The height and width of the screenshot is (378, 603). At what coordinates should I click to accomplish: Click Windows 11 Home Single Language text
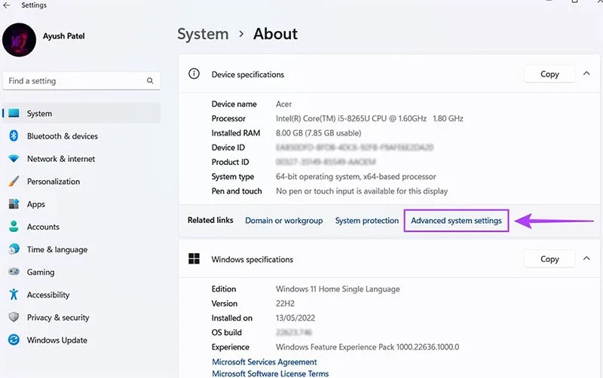338,289
